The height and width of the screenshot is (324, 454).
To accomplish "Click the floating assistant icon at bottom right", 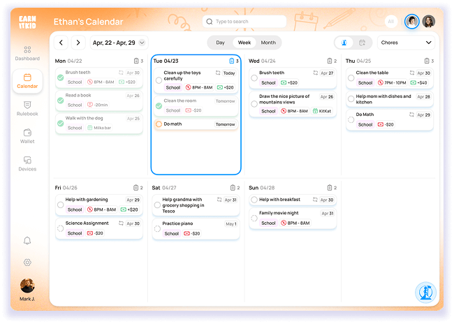I will (425, 292).
